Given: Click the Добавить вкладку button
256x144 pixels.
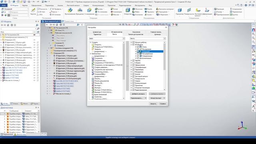Looking at the screenshot, I should click(x=138, y=94).
